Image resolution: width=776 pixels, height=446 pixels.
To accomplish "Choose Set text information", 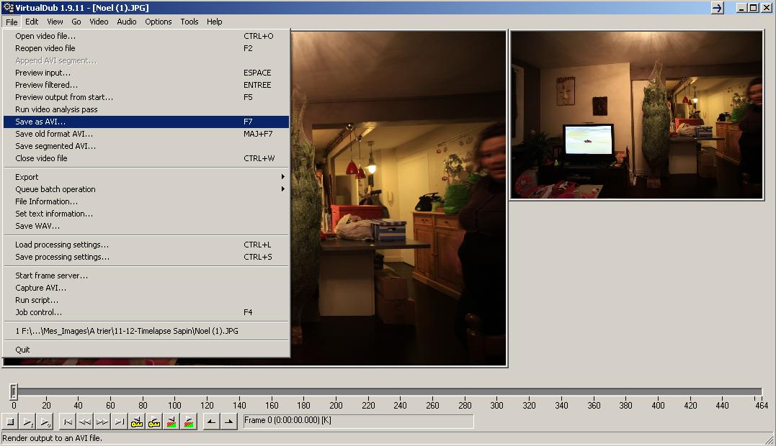I will pyautogui.click(x=146, y=214).
